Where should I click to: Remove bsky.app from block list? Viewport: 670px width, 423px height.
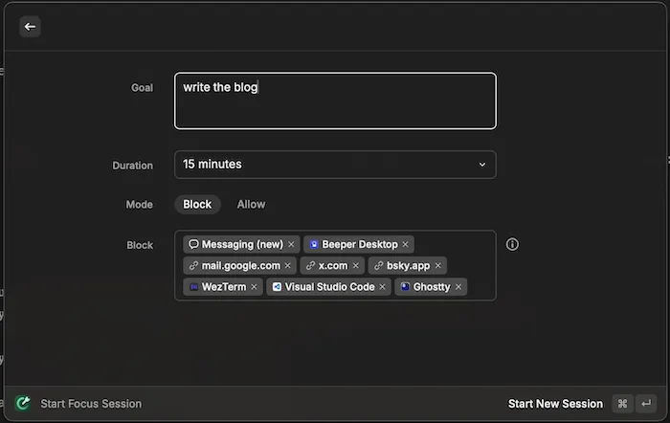[438, 265]
